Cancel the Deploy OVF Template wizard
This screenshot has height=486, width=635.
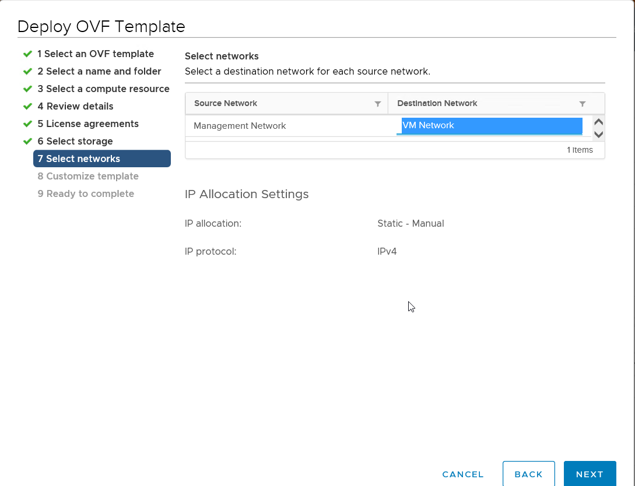(463, 474)
